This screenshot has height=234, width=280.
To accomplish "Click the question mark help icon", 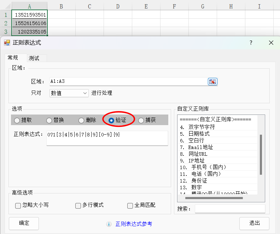I will coord(251,43).
